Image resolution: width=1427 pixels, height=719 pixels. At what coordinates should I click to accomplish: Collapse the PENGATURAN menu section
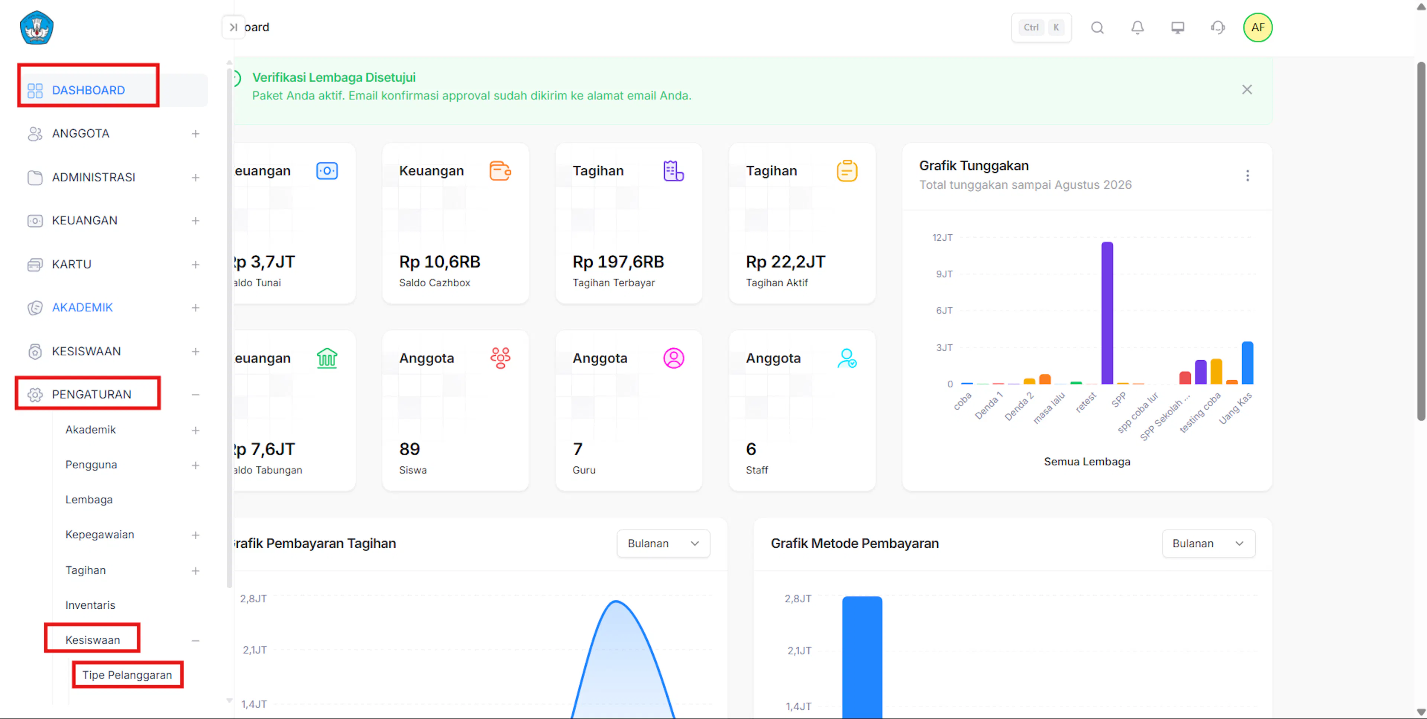(195, 395)
